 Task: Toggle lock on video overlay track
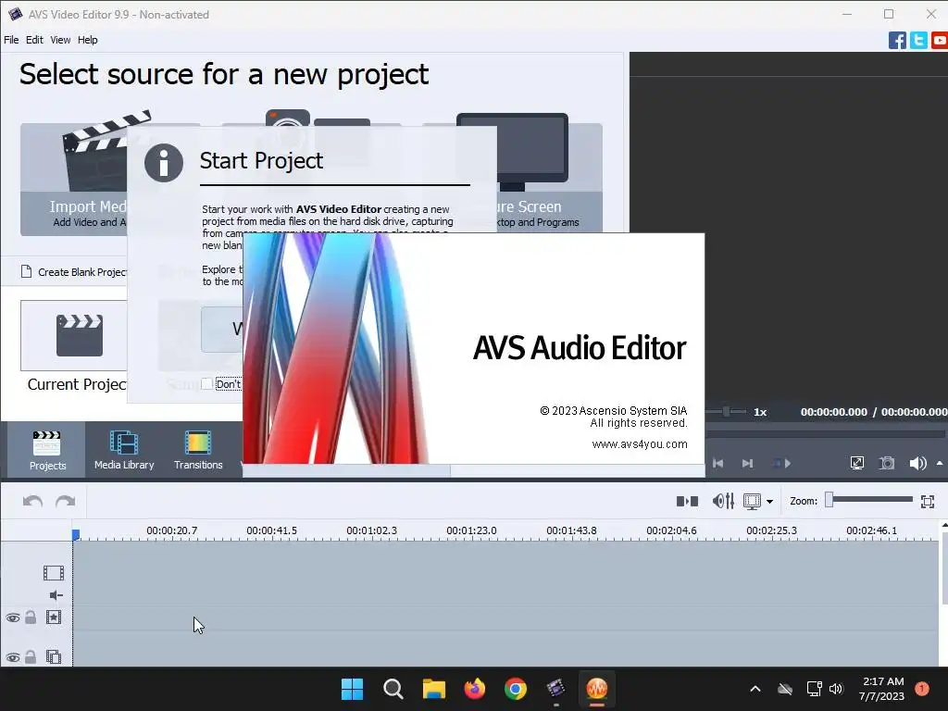click(31, 656)
